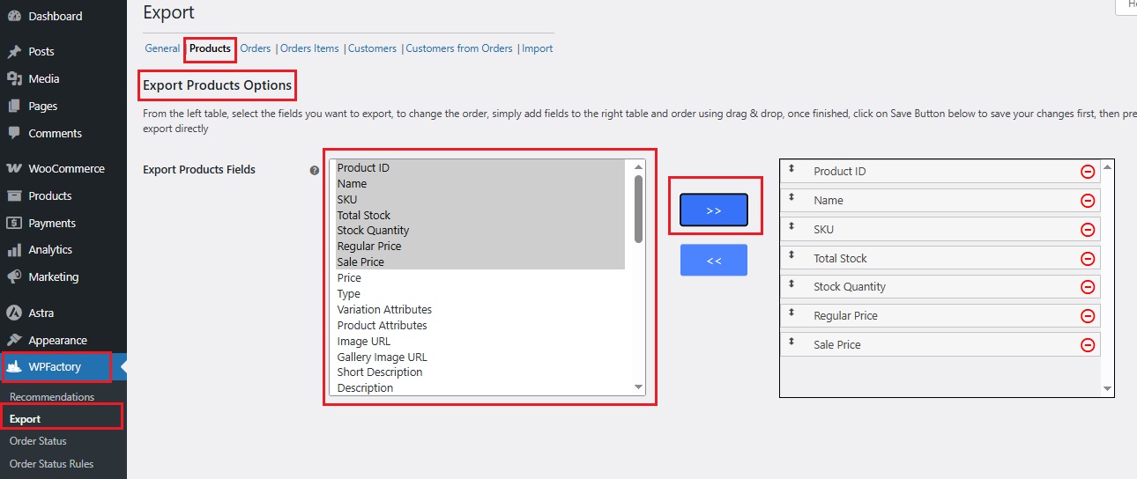Click the Payments dollar icon
1137x479 pixels.
coord(14,223)
